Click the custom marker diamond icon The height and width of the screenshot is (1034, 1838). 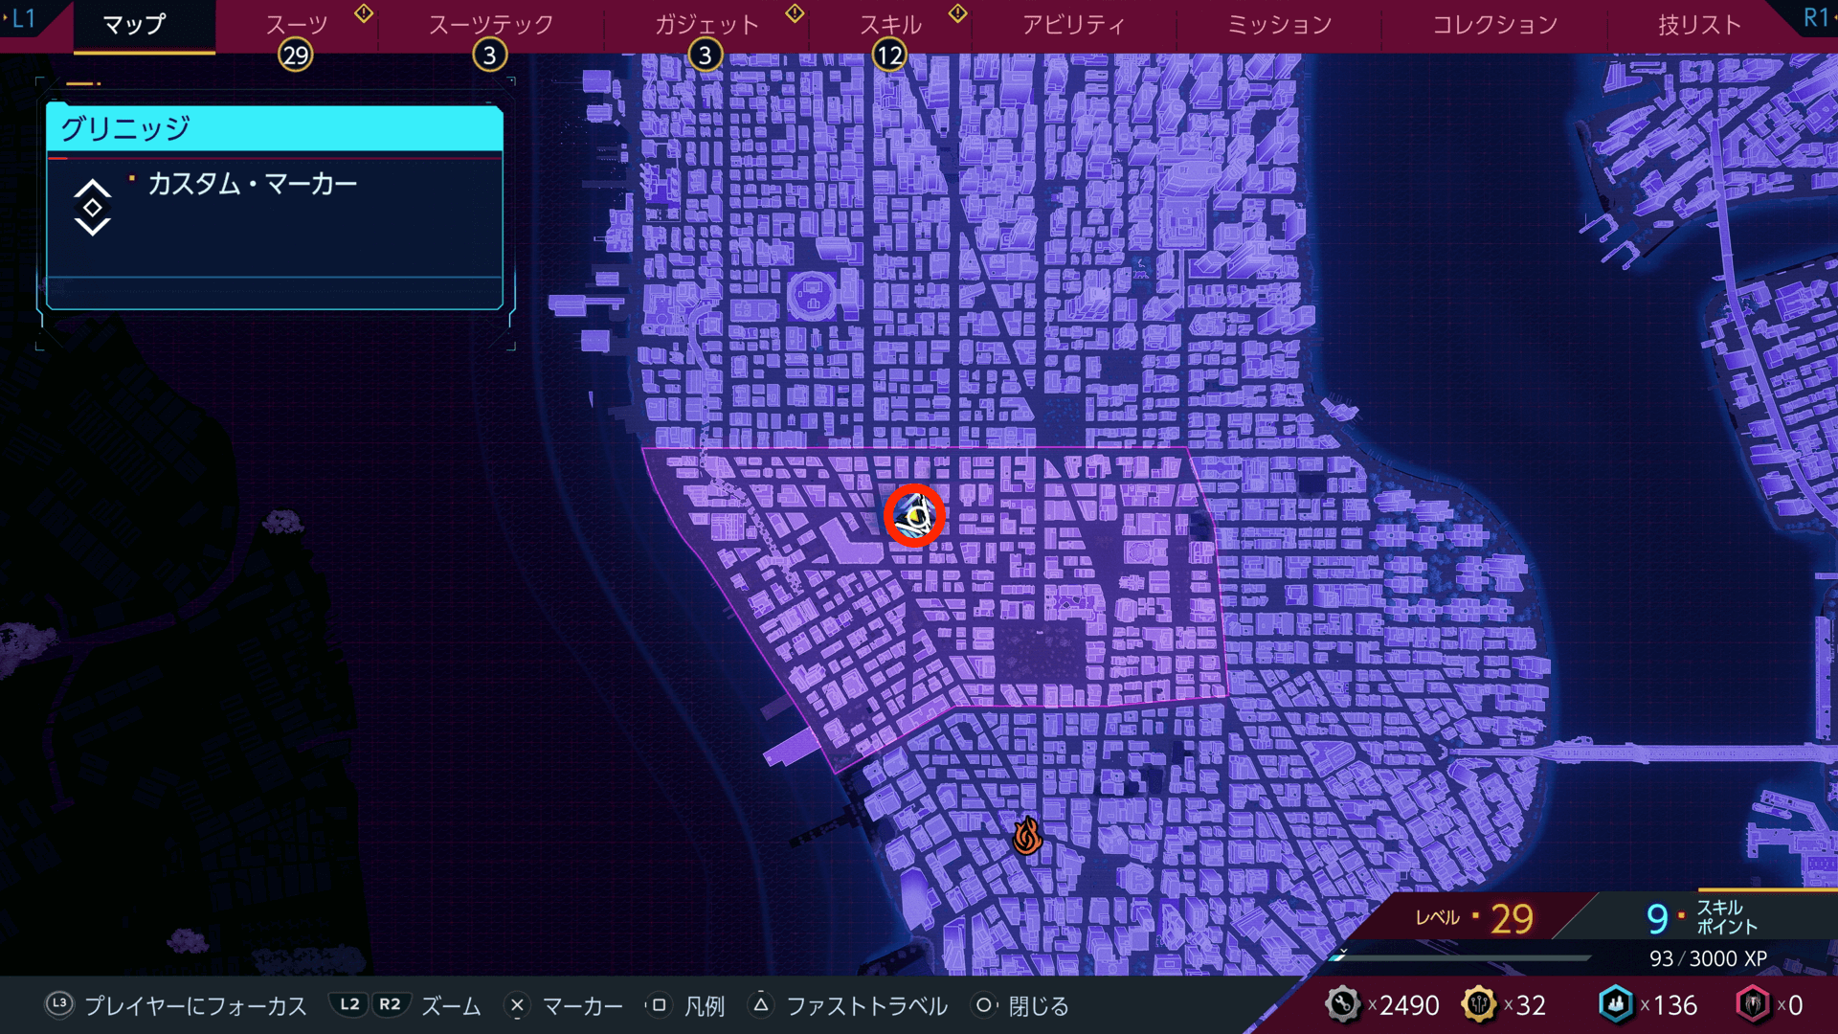click(93, 208)
